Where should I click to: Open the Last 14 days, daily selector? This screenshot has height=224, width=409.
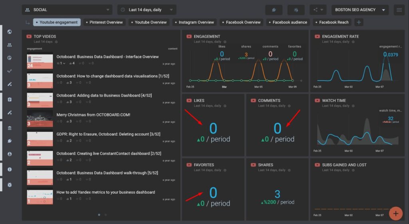[x=147, y=10]
